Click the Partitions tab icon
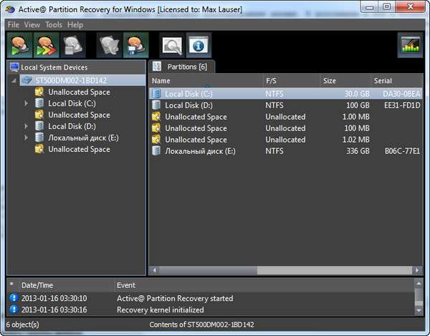This screenshot has width=430, height=336. (157, 67)
